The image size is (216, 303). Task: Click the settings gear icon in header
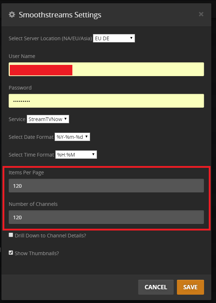(x=12, y=15)
